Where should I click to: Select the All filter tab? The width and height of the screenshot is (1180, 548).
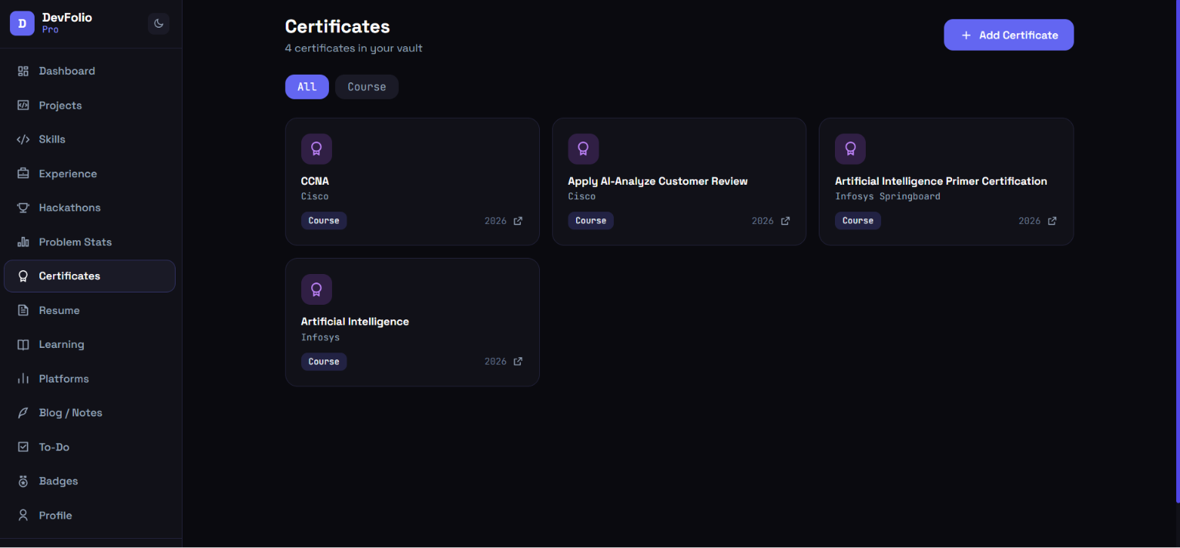tap(307, 87)
